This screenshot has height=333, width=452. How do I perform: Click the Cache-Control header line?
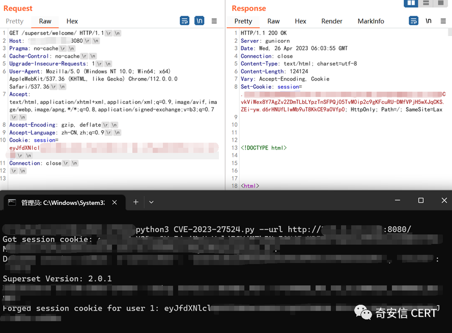[x=44, y=56]
